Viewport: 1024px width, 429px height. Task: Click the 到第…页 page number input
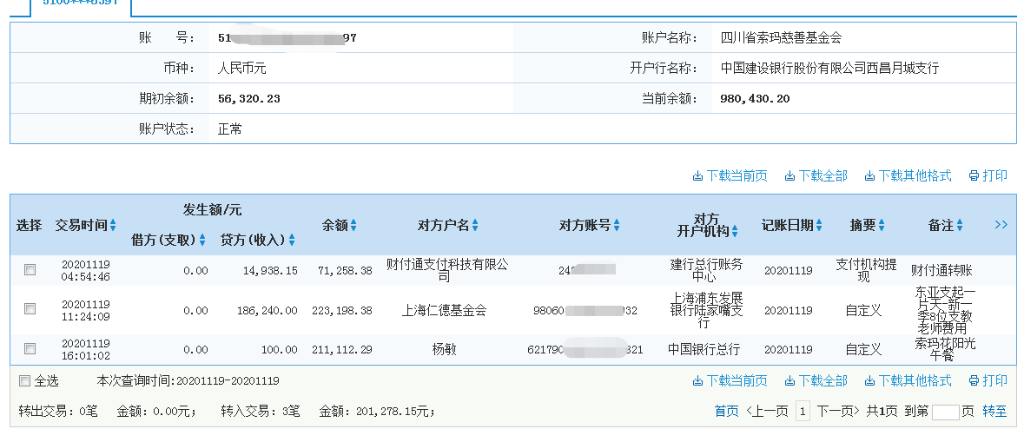tap(945, 412)
